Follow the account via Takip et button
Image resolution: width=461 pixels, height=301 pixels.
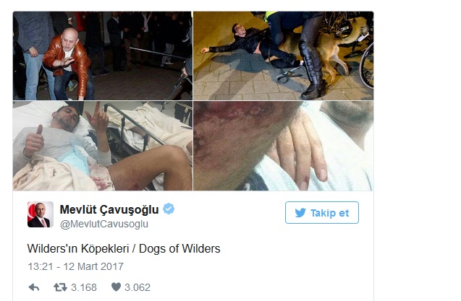322,213
